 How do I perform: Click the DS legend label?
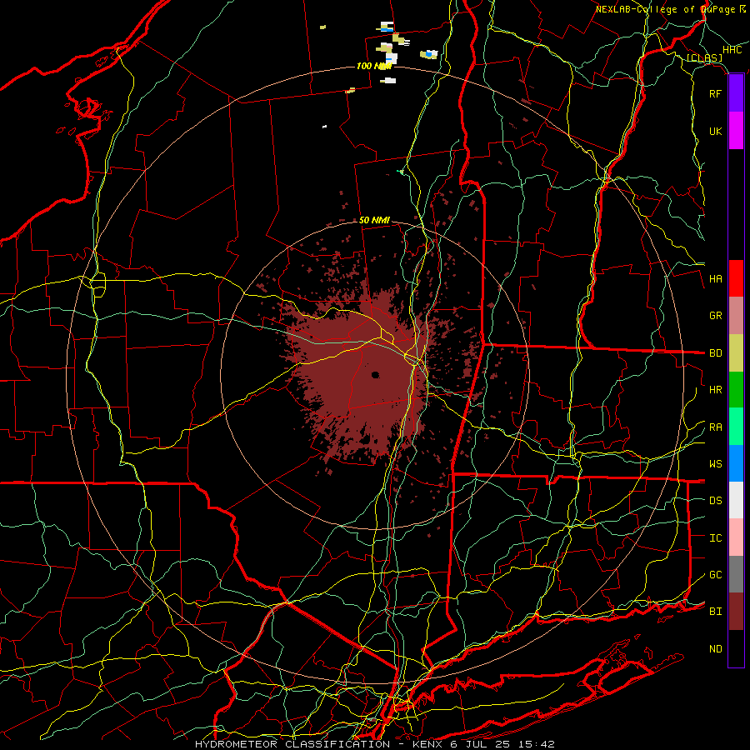pos(715,500)
